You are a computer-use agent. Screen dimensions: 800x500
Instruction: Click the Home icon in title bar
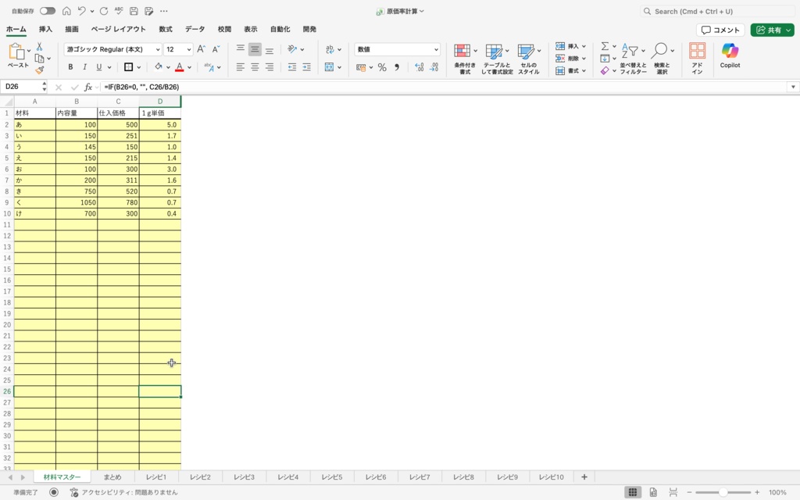(66, 11)
